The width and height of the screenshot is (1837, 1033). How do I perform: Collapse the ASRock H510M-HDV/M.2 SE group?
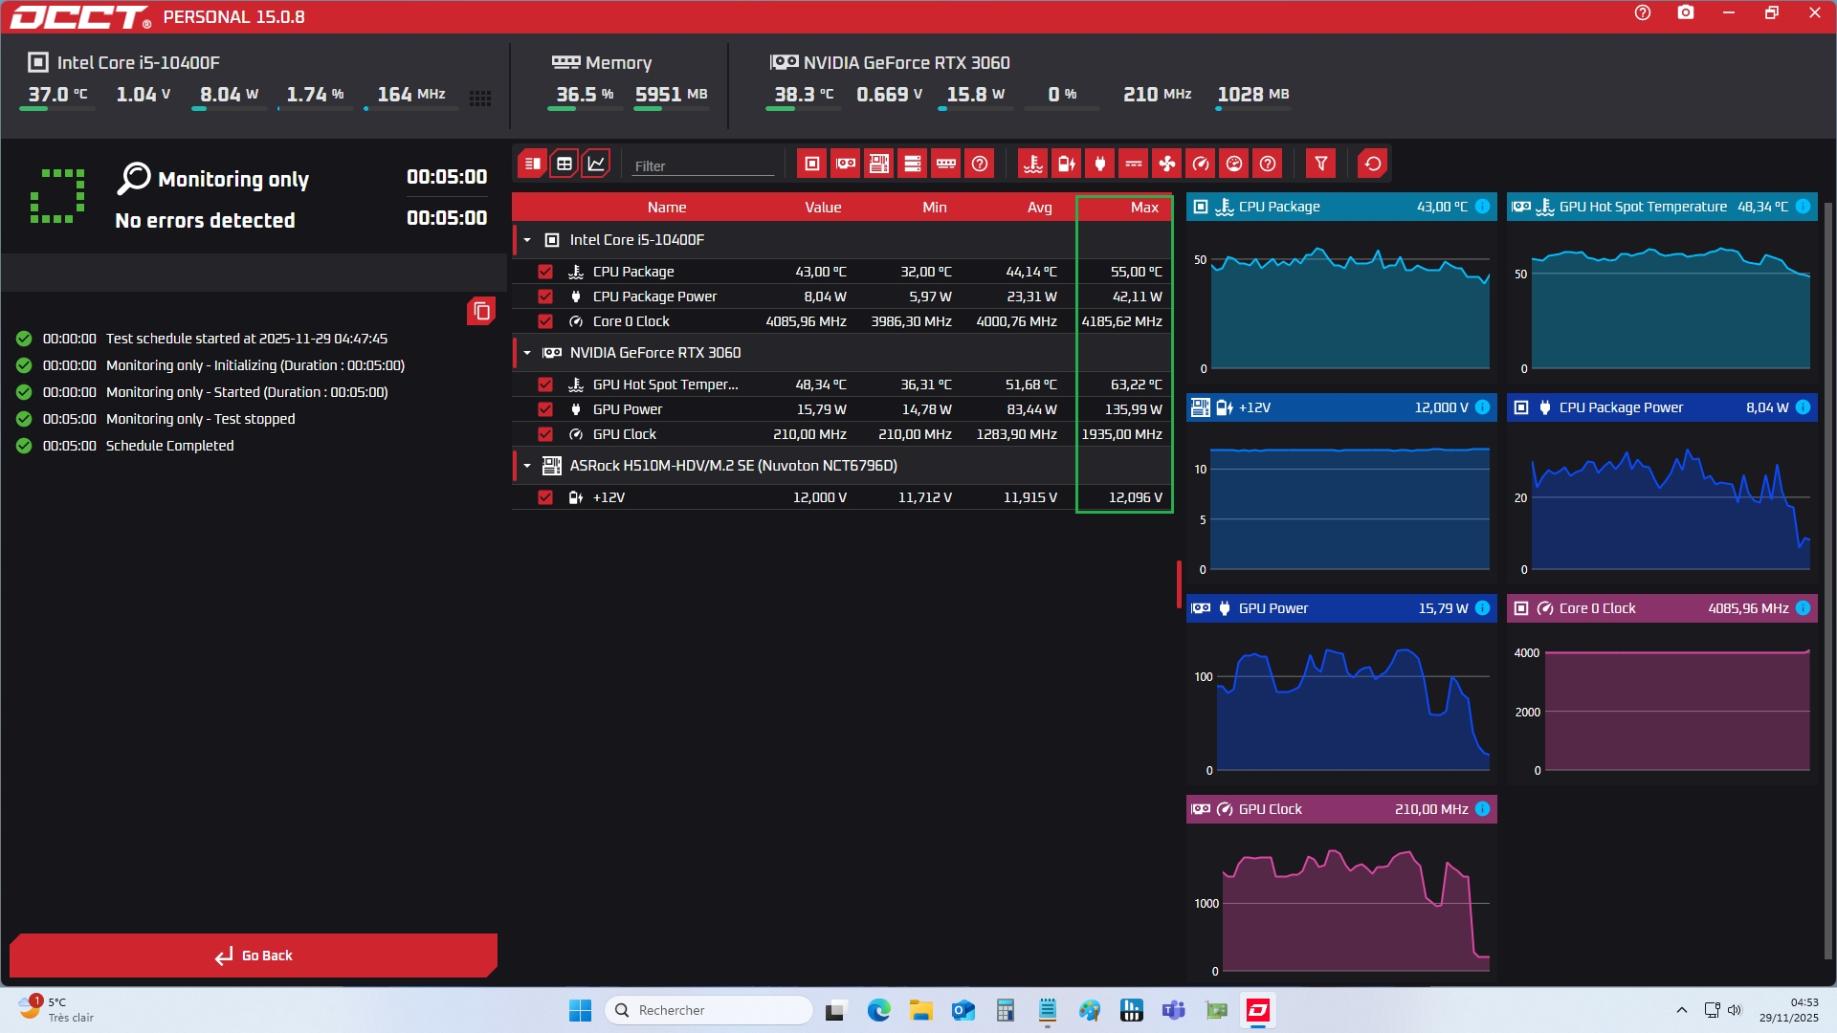[527, 466]
